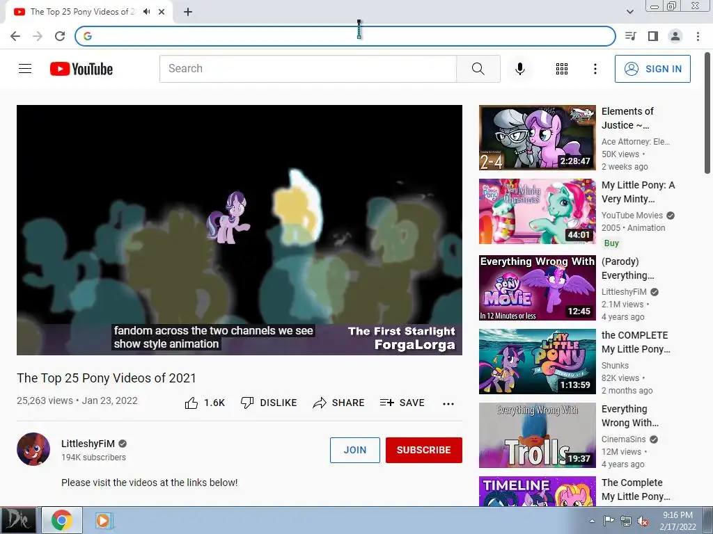713x534 pixels.
Task: Open media player taskbar icon
Action: tap(103, 520)
